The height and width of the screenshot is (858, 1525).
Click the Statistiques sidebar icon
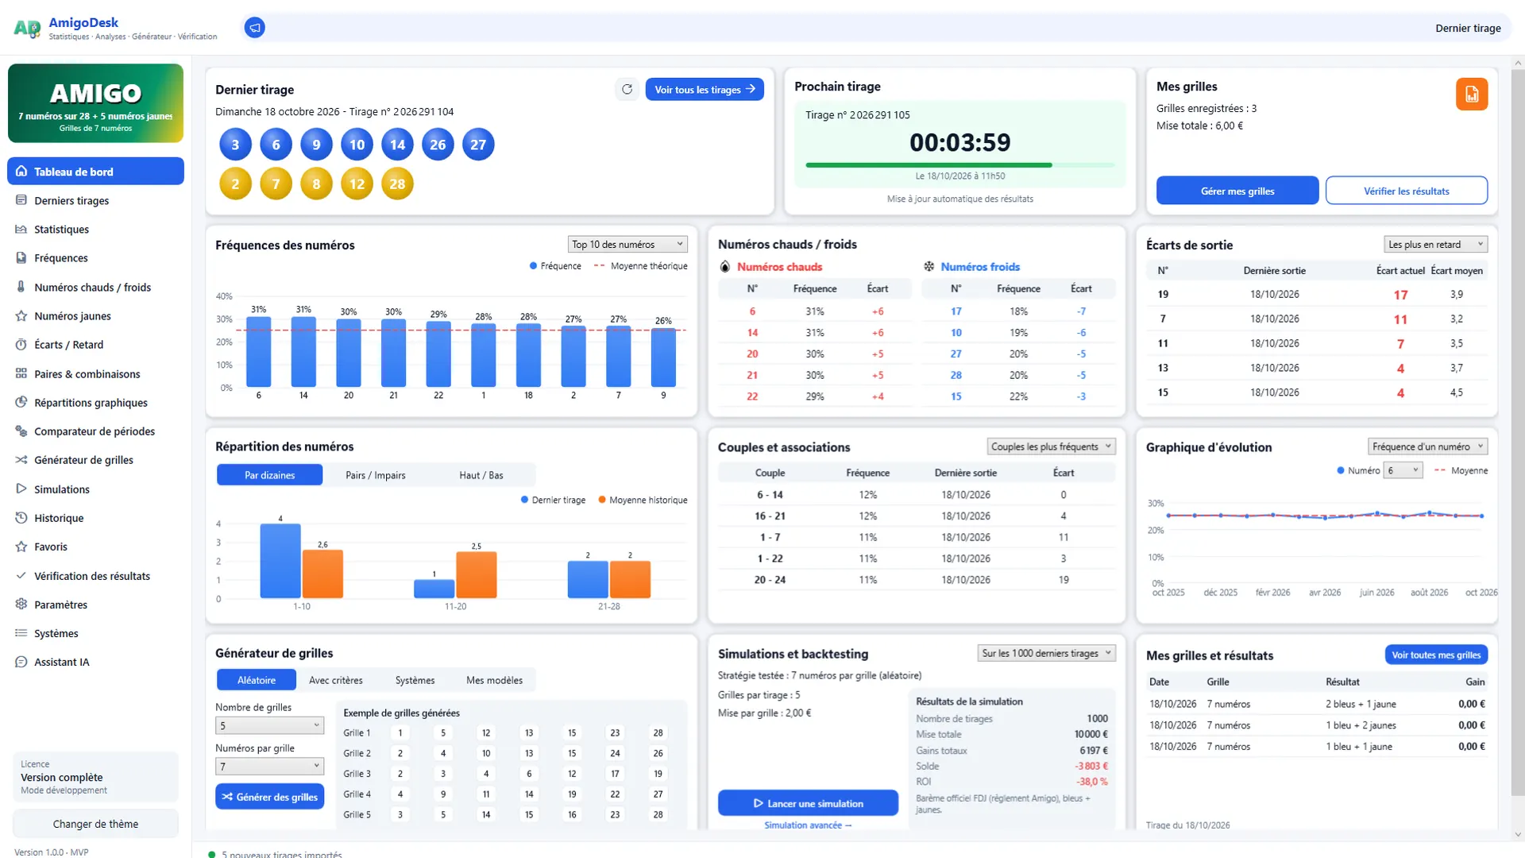(21, 230)
